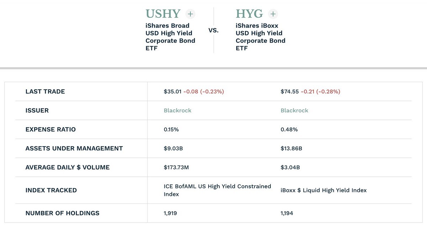Click the ASSETS UNDER MANAGEMENT row label

74,148
